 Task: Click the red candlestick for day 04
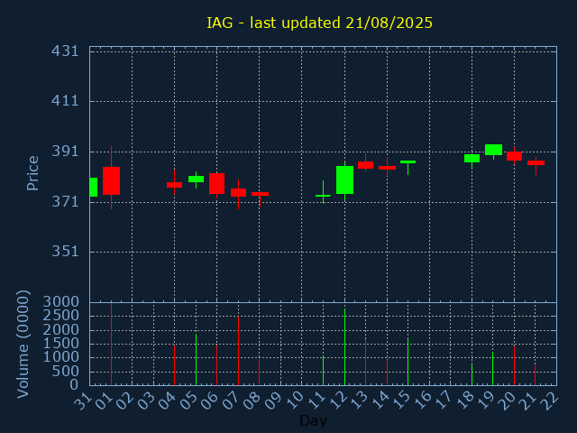click(x=174, y=185)
